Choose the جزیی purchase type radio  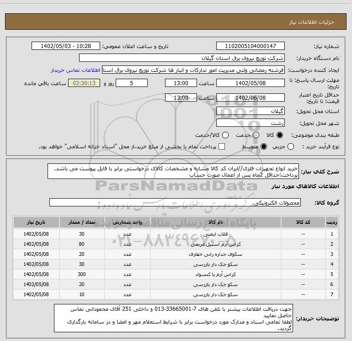coord(290,146)
